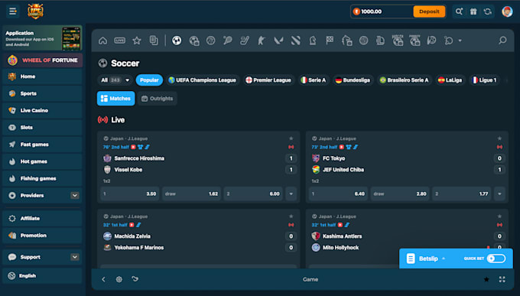Switch to the Matches tab
Screen dimensions: 520x296
(115, 99)
